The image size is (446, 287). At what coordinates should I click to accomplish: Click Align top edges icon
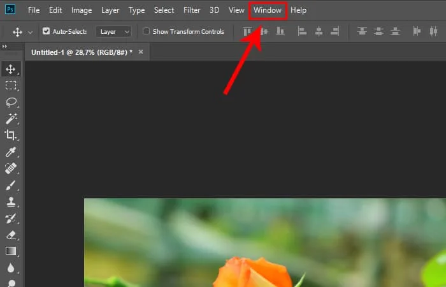click(x=247, y=31)
